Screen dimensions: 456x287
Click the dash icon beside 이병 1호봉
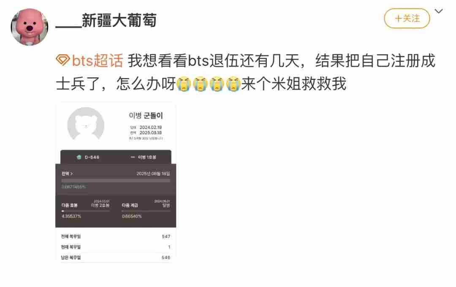(x=133, y=157)
